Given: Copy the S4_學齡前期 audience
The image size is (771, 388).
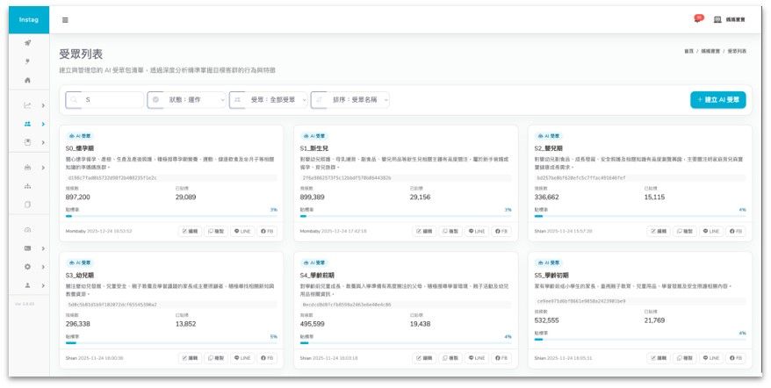Looking at the screenshot, I should click(x=450, y=358).
